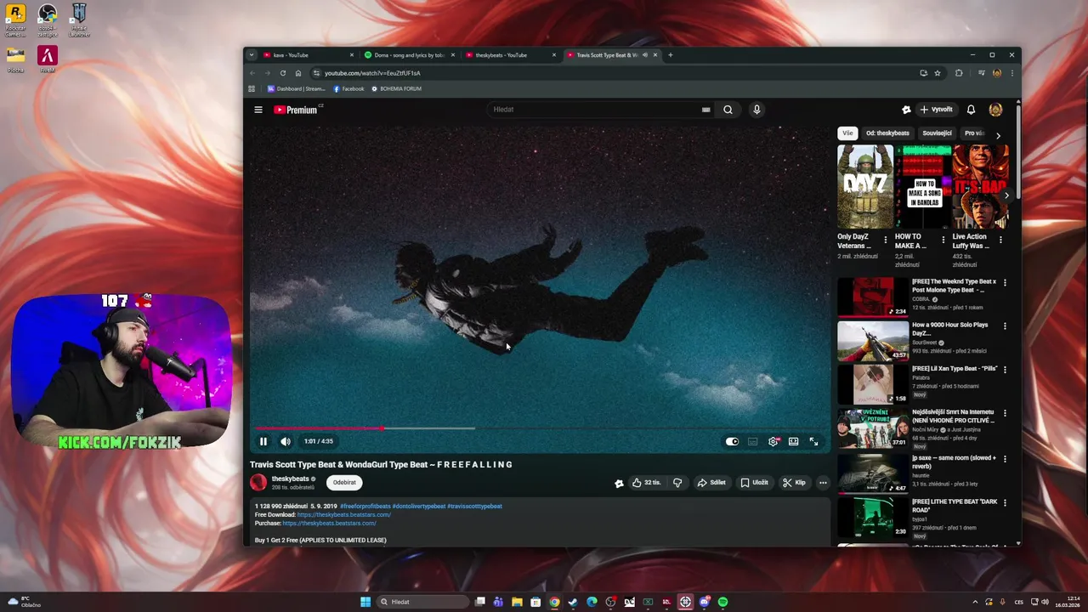Open options for The Weeknd Type Beat video

point(1005,282)
